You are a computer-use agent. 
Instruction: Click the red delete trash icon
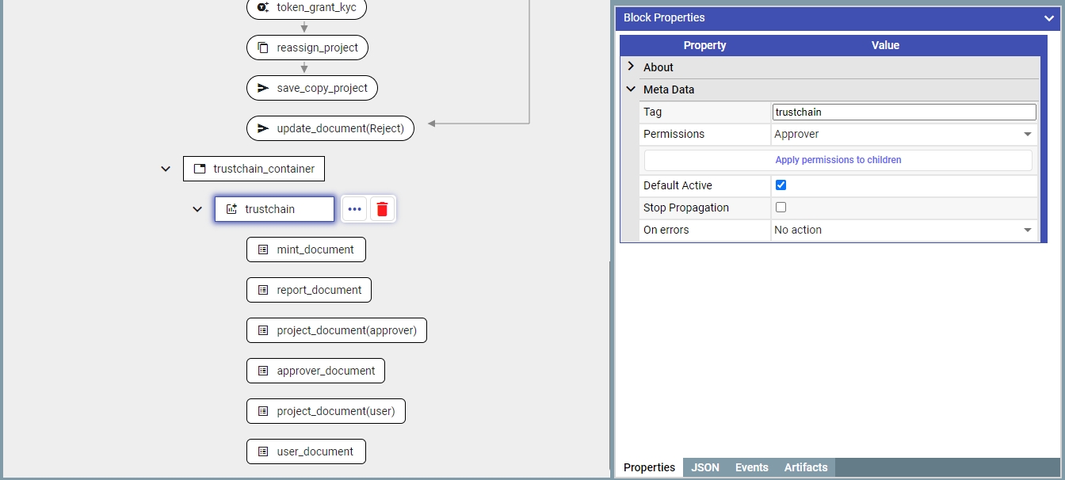tap(382, 209)
